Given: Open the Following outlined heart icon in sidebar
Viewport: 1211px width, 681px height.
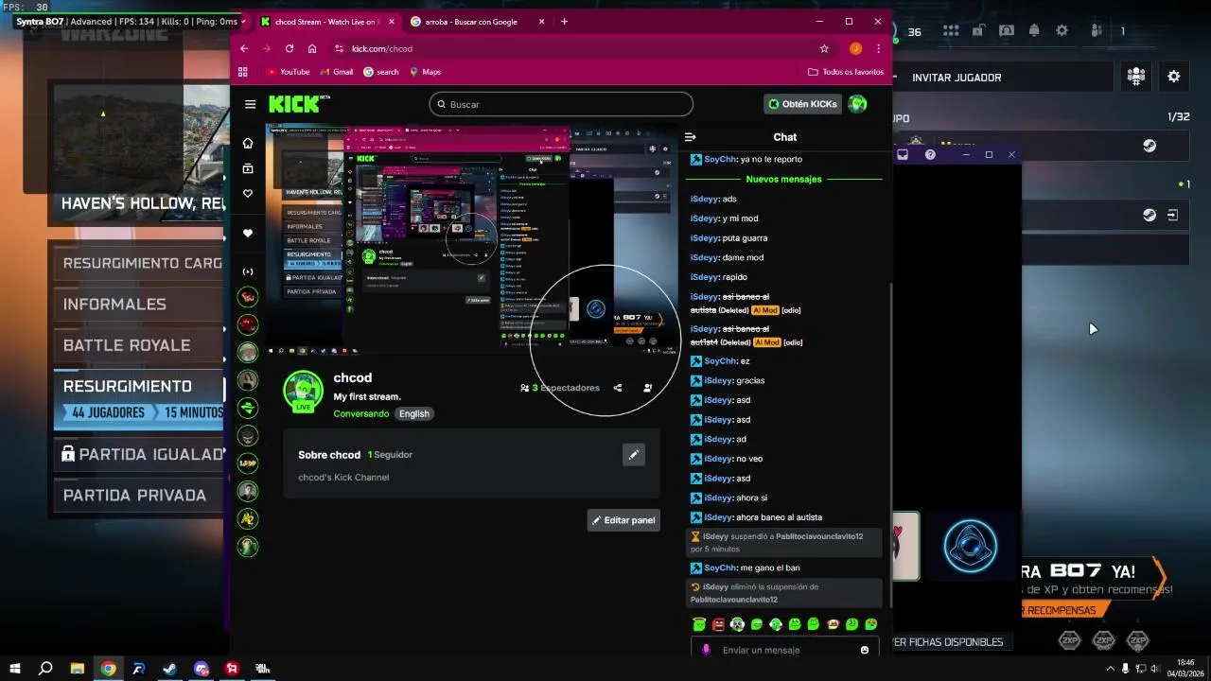Looking at the screenshot, I should tap(248, 193).
